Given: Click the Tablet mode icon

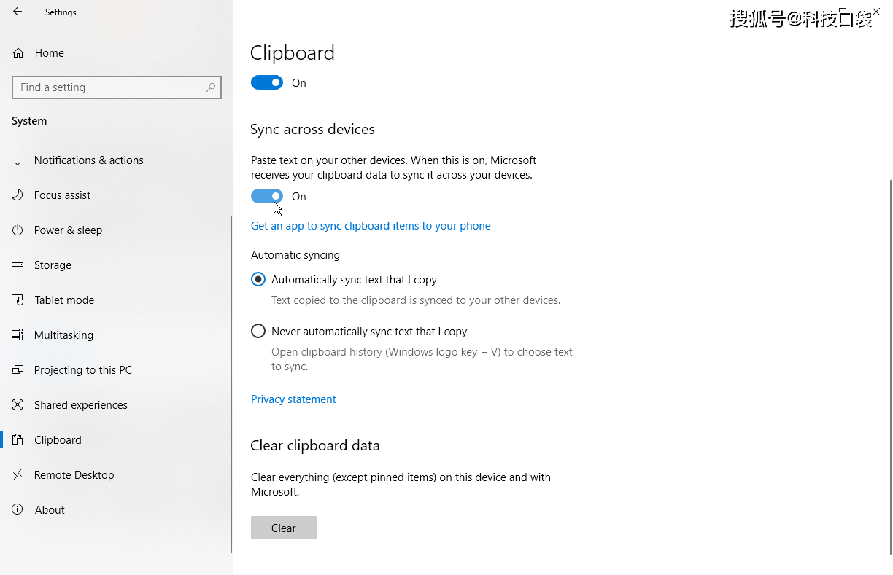Looking at the screenshot, I should pos(18,300).
